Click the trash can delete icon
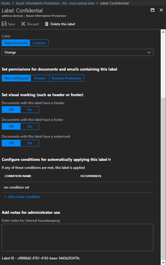The width and height of the screenshot is (166, 265). 47,24
